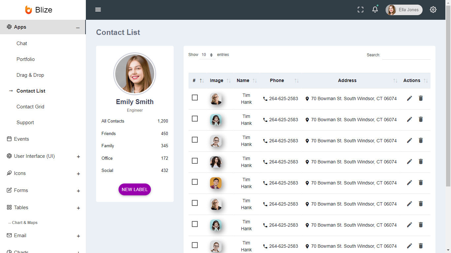Sort table by Phone column header

tap(281, 80)
